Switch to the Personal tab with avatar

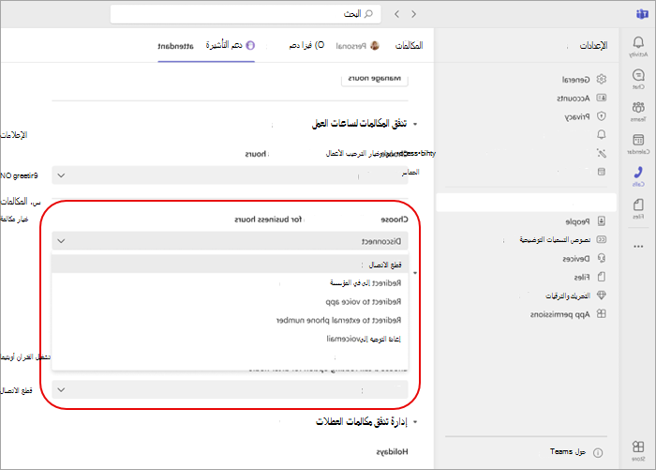[x=357, y=46]
